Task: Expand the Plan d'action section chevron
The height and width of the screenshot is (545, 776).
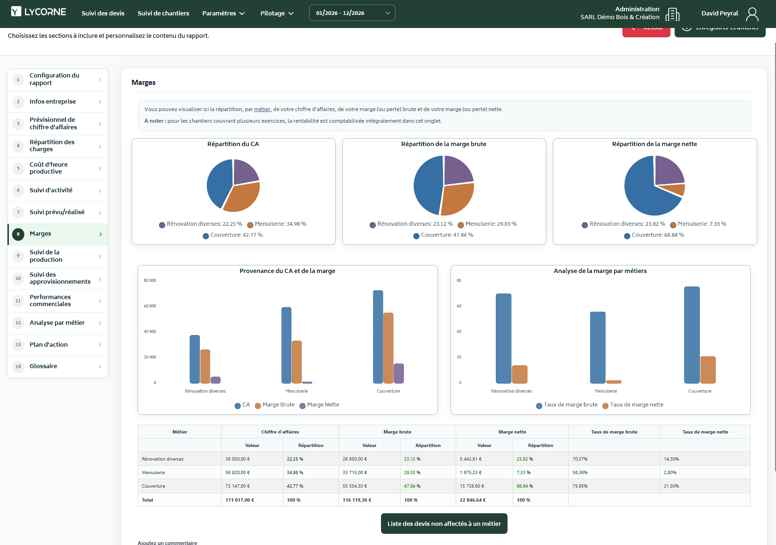Action: pos(100,345)
